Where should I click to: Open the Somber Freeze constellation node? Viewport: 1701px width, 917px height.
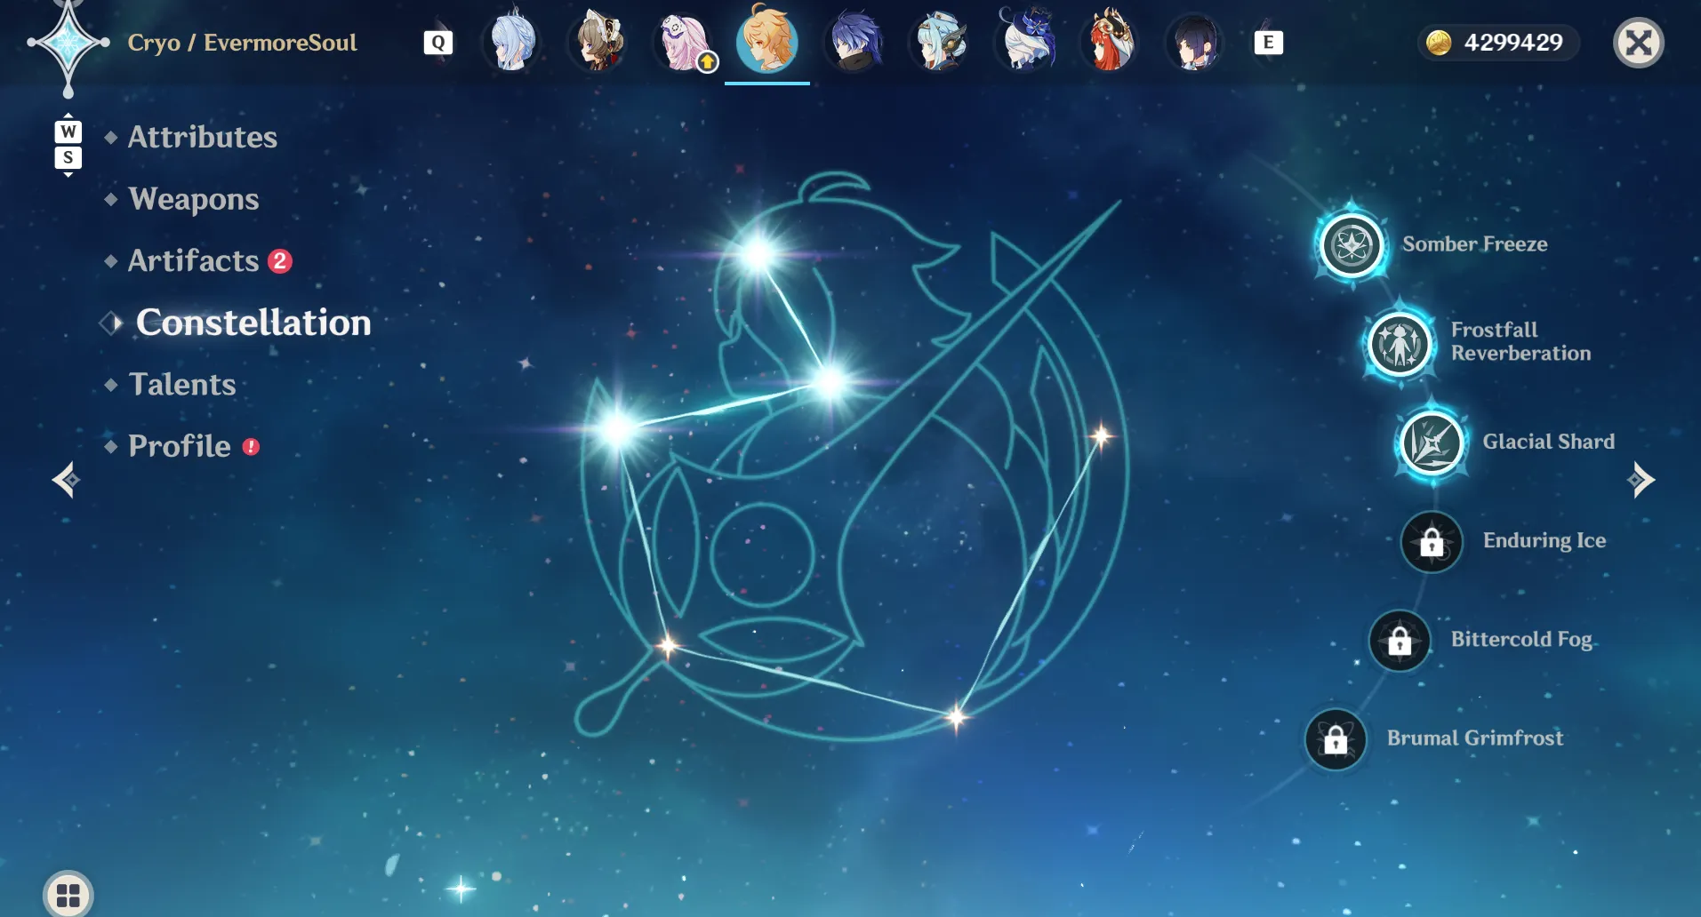click(1352, 244)
